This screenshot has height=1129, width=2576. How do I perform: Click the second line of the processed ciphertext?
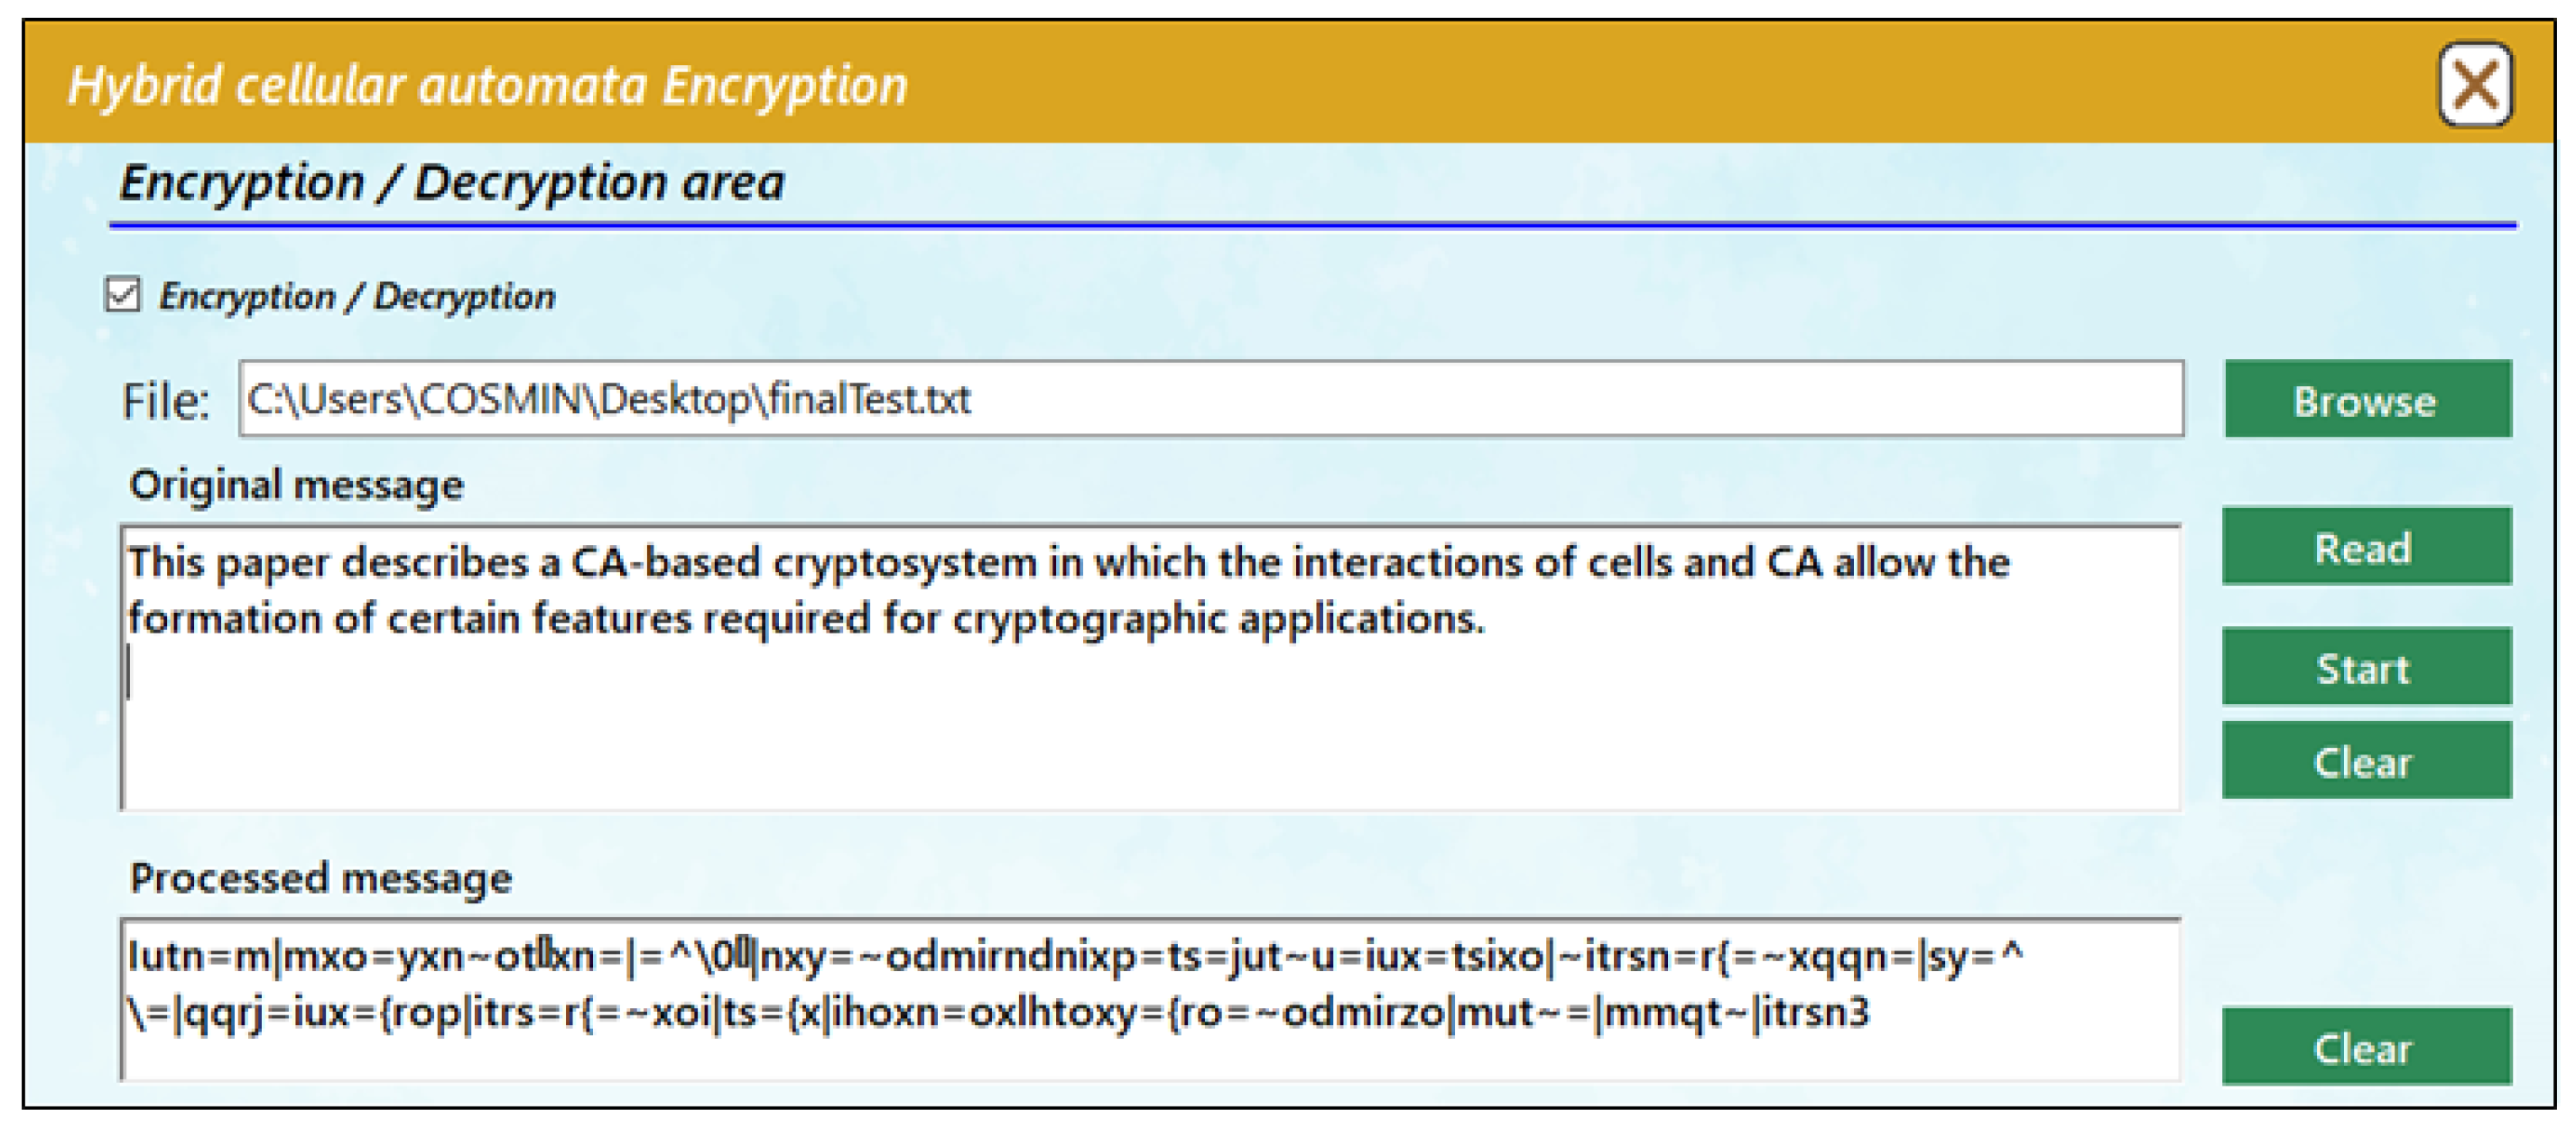[1000, 1013]
